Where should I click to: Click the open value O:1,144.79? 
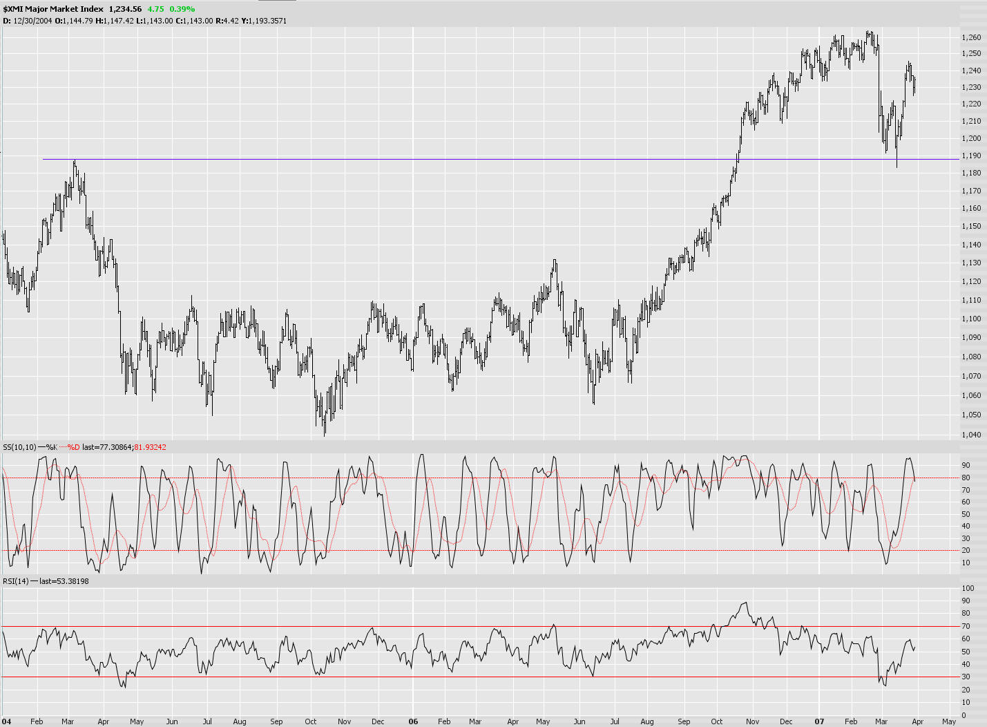coord(74,21)
